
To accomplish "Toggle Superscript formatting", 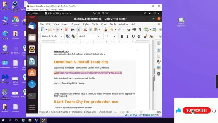I will tap(145, 36).
